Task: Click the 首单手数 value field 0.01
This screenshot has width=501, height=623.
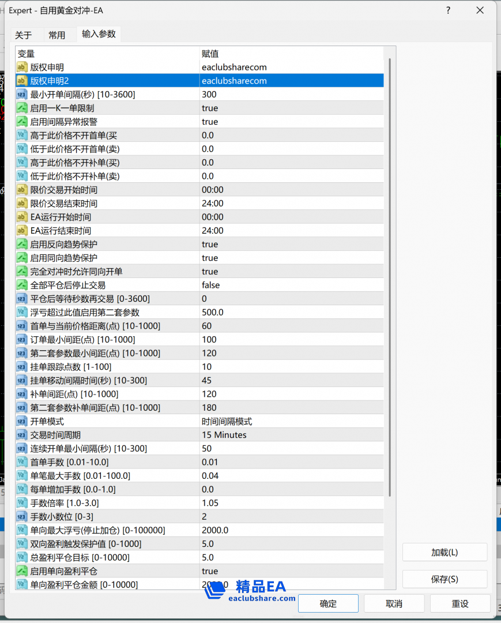Action: (x=291, y=462)
